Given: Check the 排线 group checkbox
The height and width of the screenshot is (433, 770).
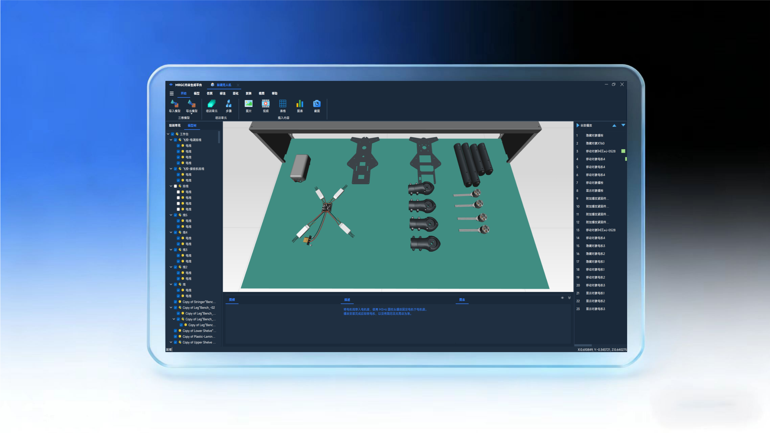Looking at the screenshot, I should click(176, 186).
